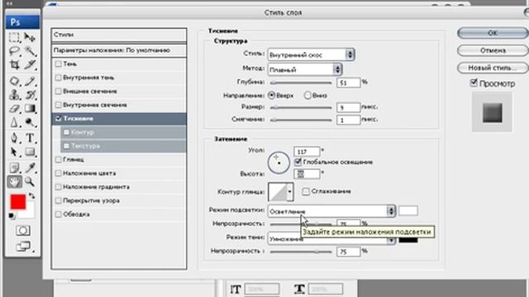Viewport: 529px width, 297px height.
Task: Choose the Вниз direction radio button
Action: [x=307, y=96]
